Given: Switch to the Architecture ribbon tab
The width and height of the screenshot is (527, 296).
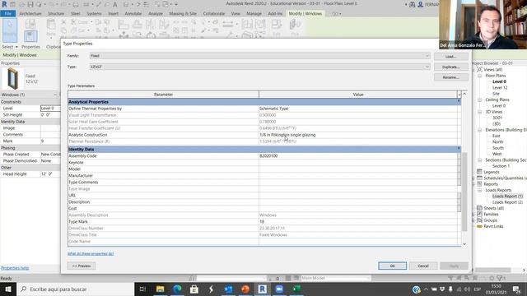Looking at the screenshot, I should tap(30, 14).
